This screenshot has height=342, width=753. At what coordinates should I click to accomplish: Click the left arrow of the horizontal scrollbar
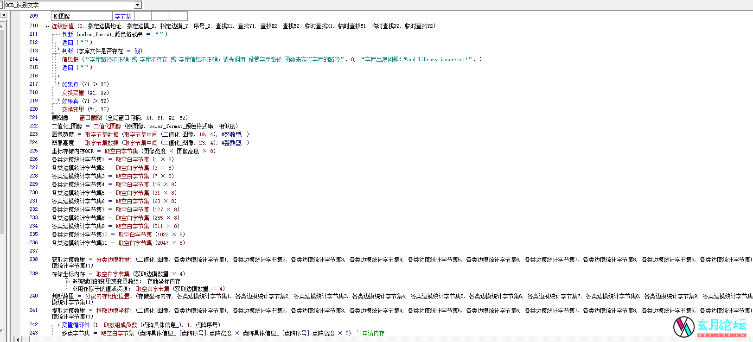18,339
